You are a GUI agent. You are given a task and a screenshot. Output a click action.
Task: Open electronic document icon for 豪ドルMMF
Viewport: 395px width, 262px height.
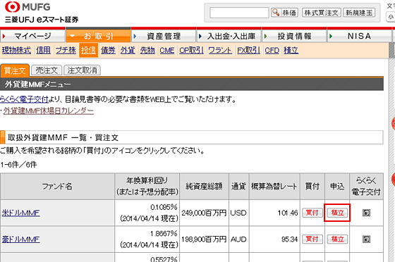click(x=366, y=239)
